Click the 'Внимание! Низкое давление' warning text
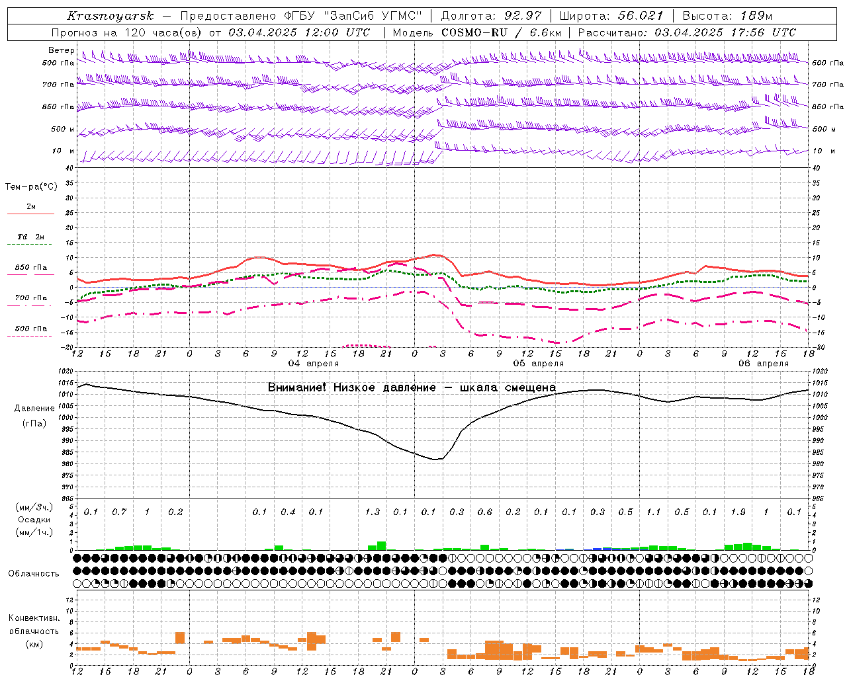 coord(351,387)
